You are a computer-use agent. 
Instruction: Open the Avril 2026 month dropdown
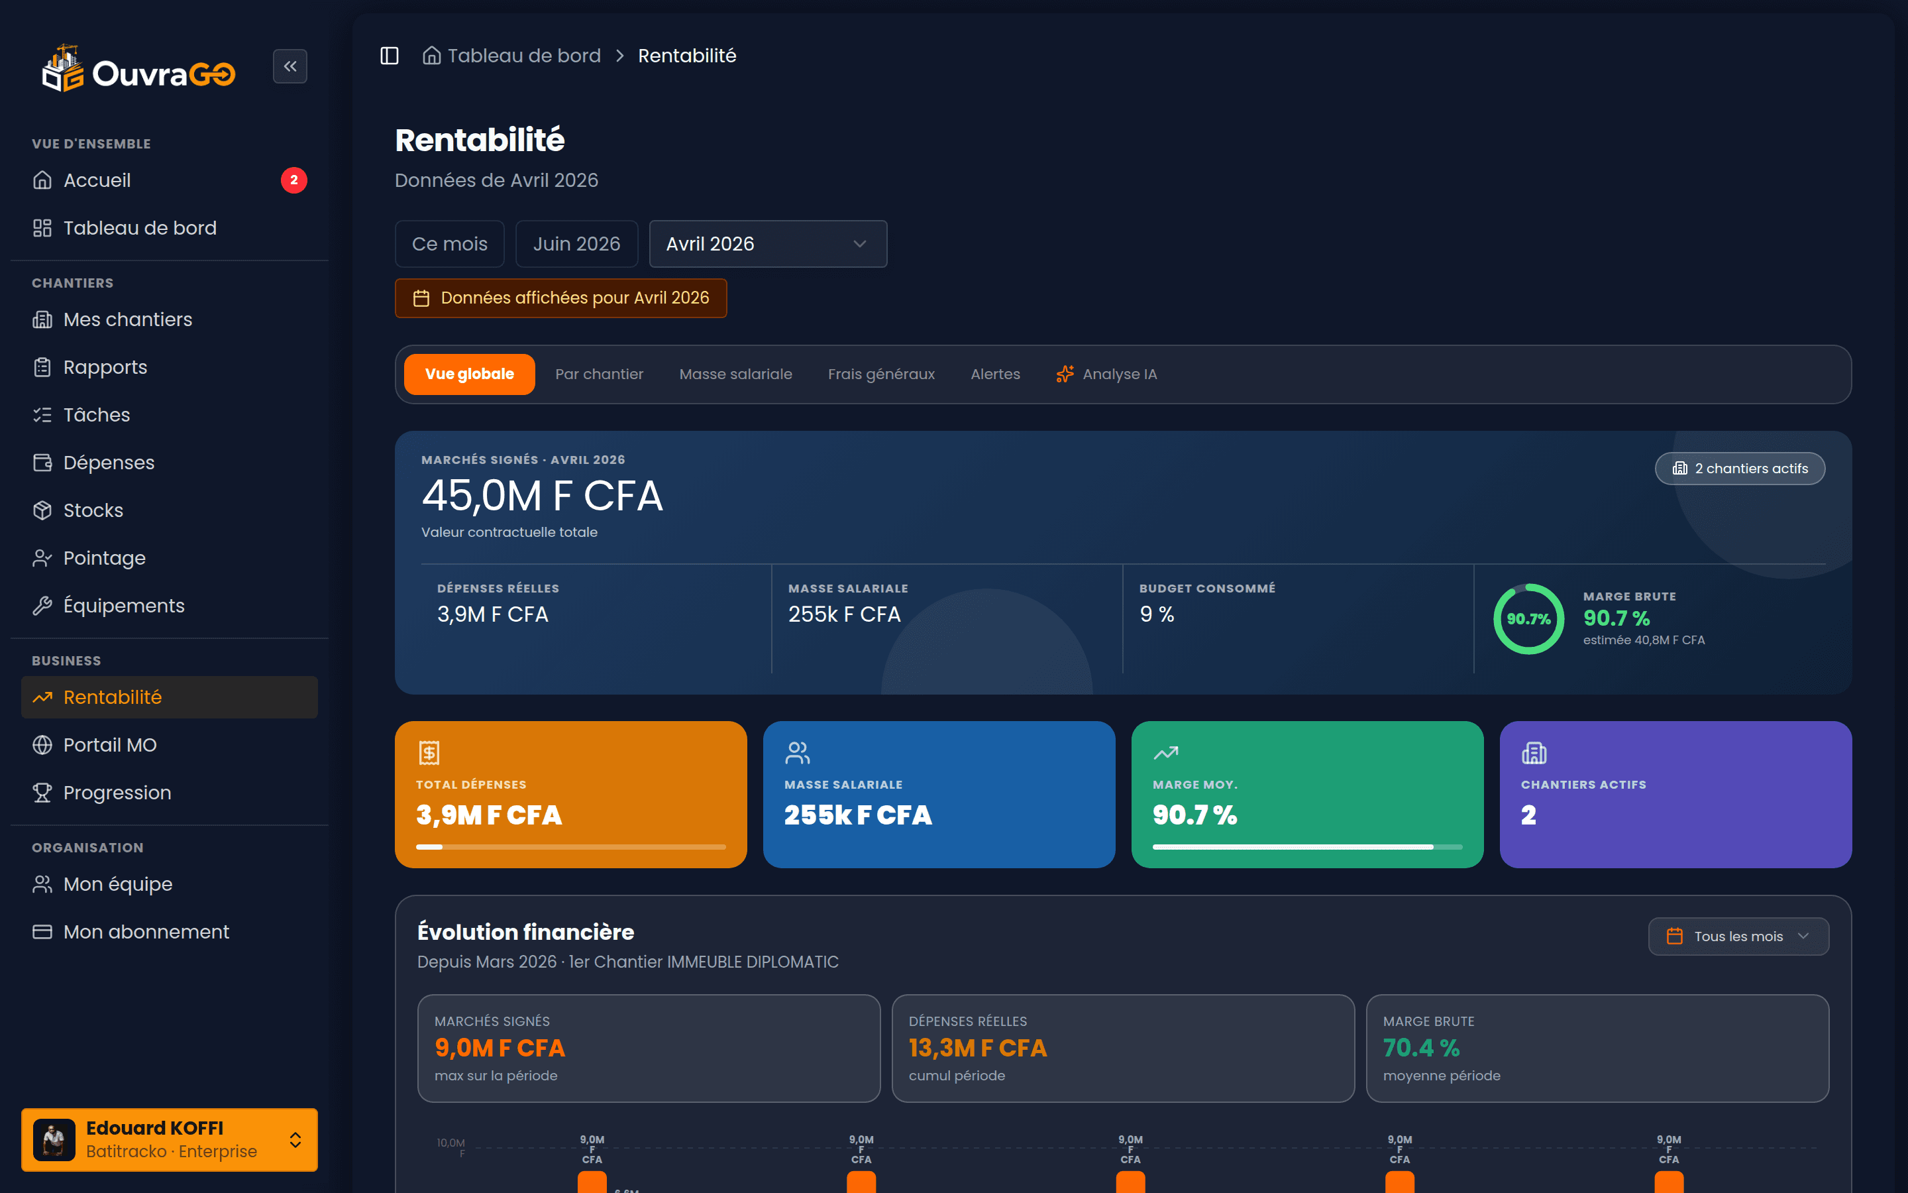pos(768,244)
